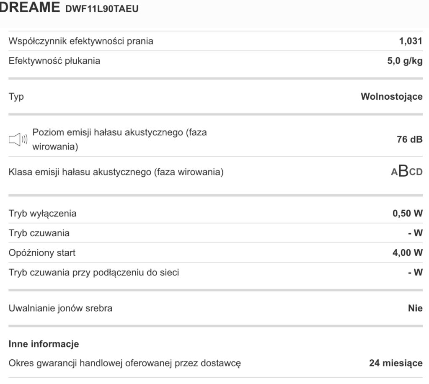Image resolution: width=429 pixels, height=384 pixels.
Task: Select the 0,50 W power value
Action: tap(407, 214)
